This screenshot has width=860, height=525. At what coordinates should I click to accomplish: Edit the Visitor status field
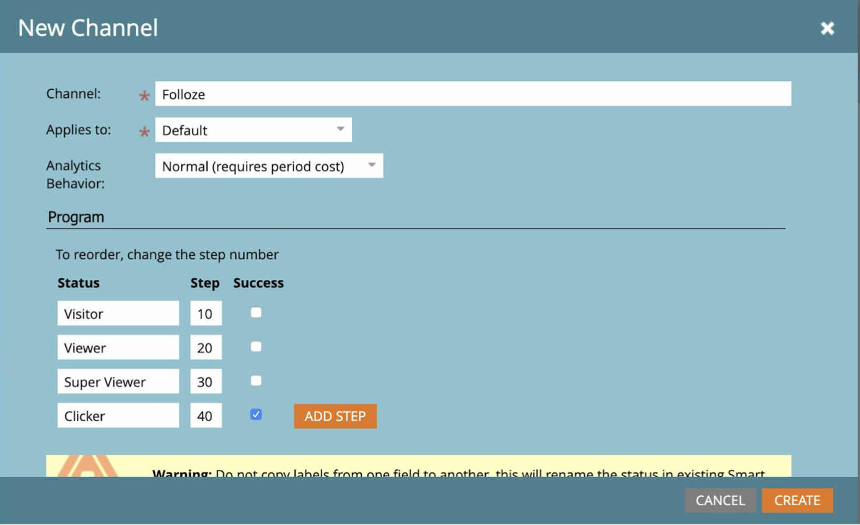point(118,313)
